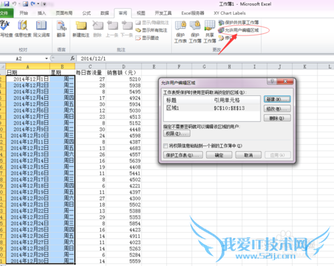Click the fx insert function icon
This screenshot has height=266, width=334.
(x=73, y=58)
